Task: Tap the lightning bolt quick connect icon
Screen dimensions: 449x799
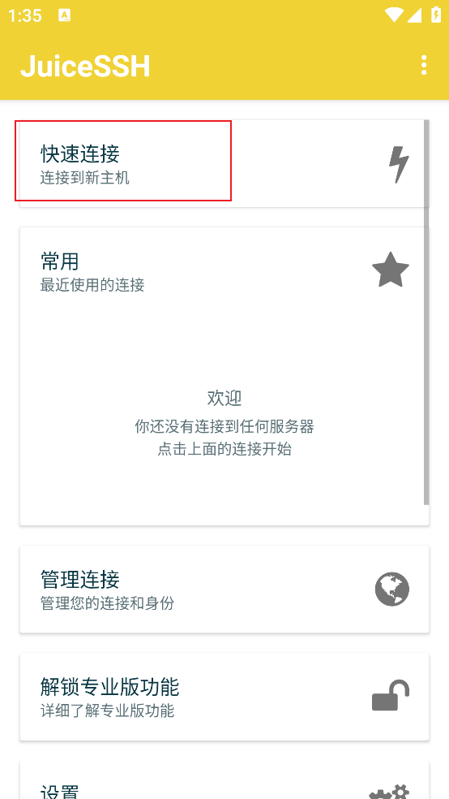Action: click(400, 164)
